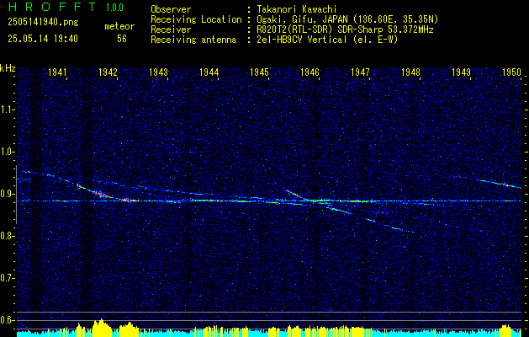Click the Observer field label

(171, 9)
